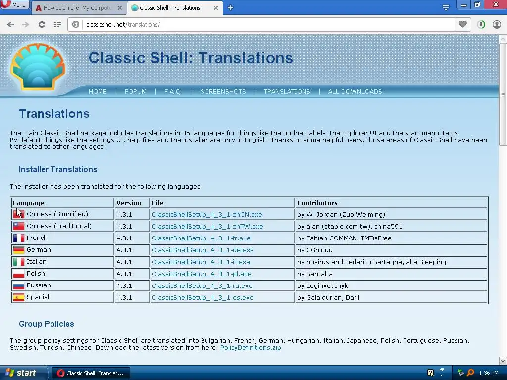Download ClassicShellSetup_4_3_1-es.exe
The width and height of the screenshot is (507, 380).
(203, 297)
